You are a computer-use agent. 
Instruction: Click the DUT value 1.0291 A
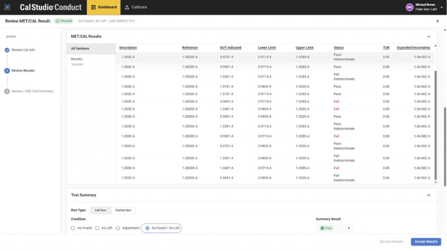pyautogui.click(x=227, y=127)
